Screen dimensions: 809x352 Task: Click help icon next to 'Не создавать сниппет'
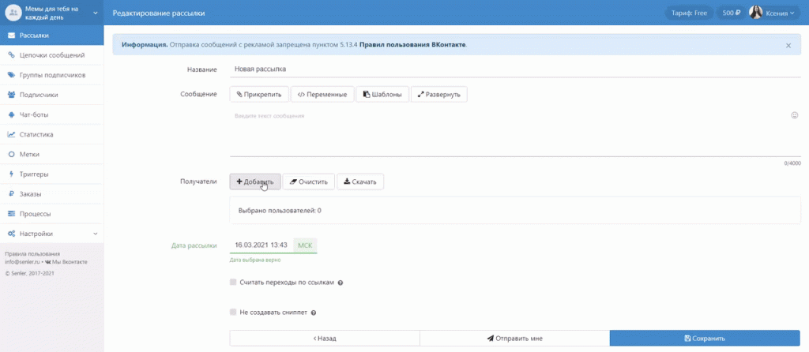314,313
